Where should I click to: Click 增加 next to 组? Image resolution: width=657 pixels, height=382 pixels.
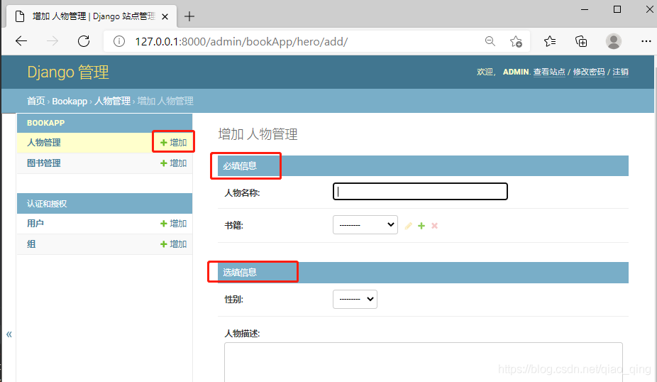[173, 244]
